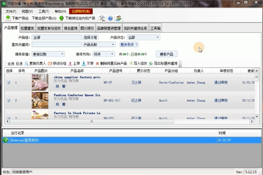This screenshot has height=175, width=263.
Task: Click second badge icon under product 2
Action: coord(64,104)
